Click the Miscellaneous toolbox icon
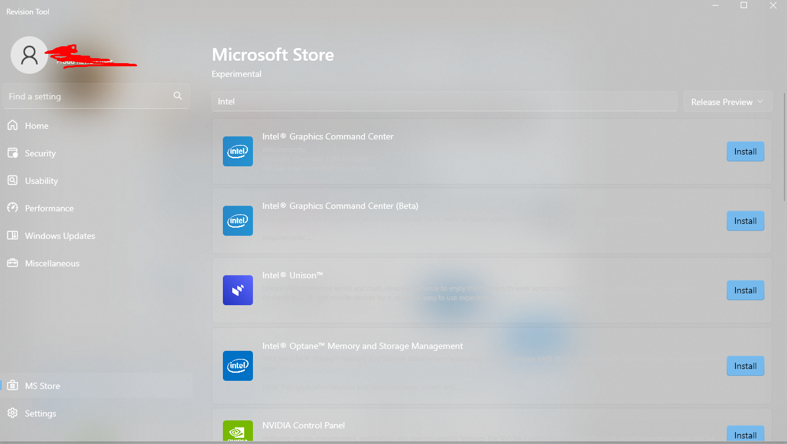 click(x=13, y=263)
